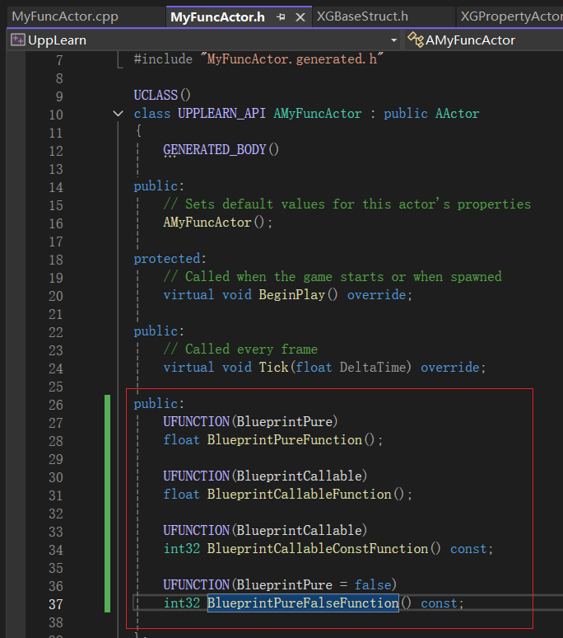Click the 'Called when the game starts' comment
Image resolution: width=563 pixels, height=638 pixels.
coord(333,277)
